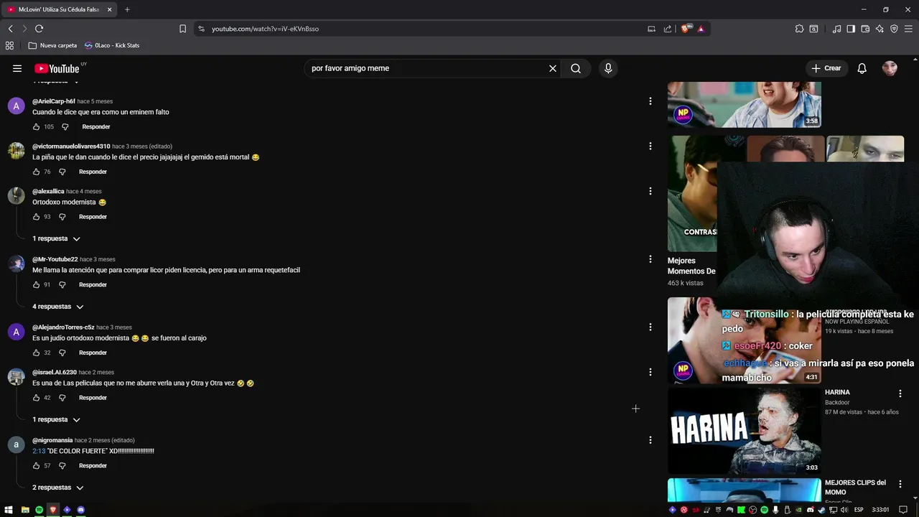The image size is (919, 517).
Task: Like the comment by @ArielCarp-h6f
Action: pyautogui.click(x=36, y=127)
